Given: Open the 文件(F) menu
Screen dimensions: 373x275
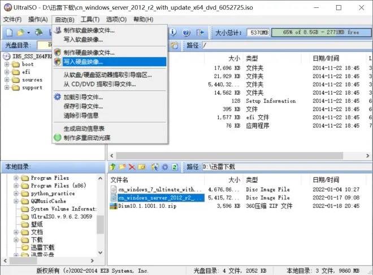Looking at the screenshot, I should click(12, 19).
